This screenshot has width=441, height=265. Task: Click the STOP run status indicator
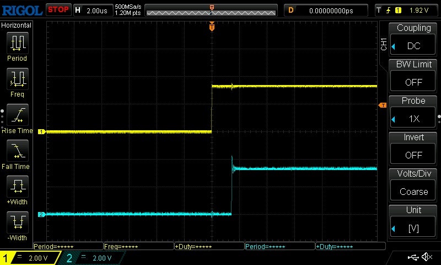click(x=58, y=10)
